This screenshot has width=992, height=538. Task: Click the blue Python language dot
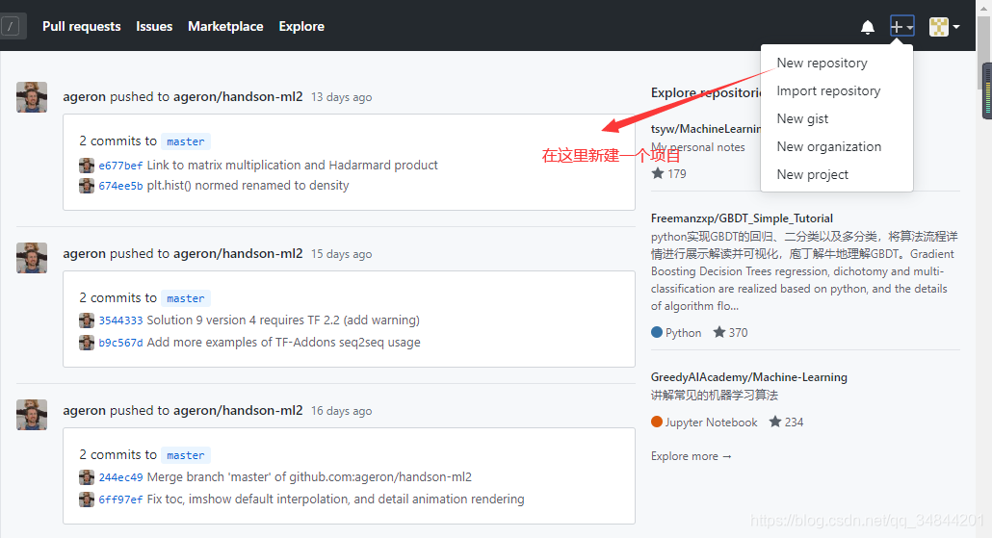[657, 332]
